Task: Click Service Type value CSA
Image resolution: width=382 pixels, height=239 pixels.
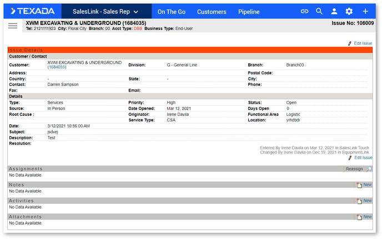Action: (171, 120)
